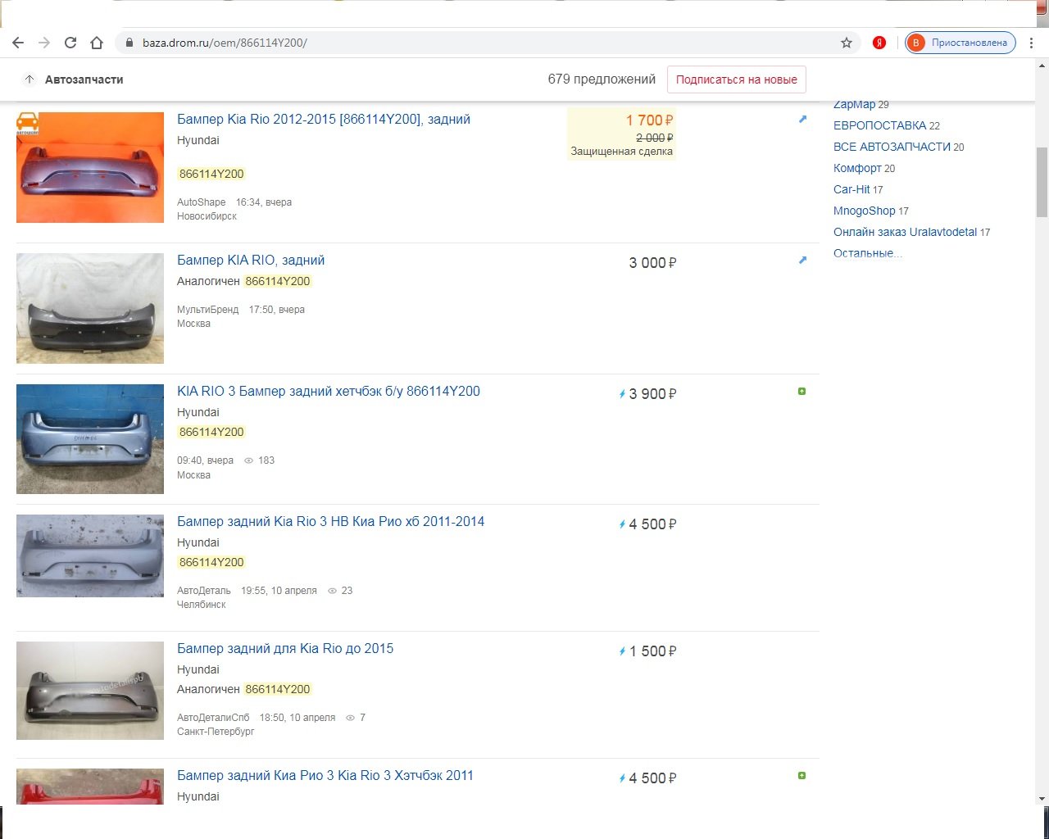Image resolution: width=1049 pixels, height=839 pixels.
Task: Click the blue arrow icon on the 3 000 ₽ listing
Action: [802, 261]
